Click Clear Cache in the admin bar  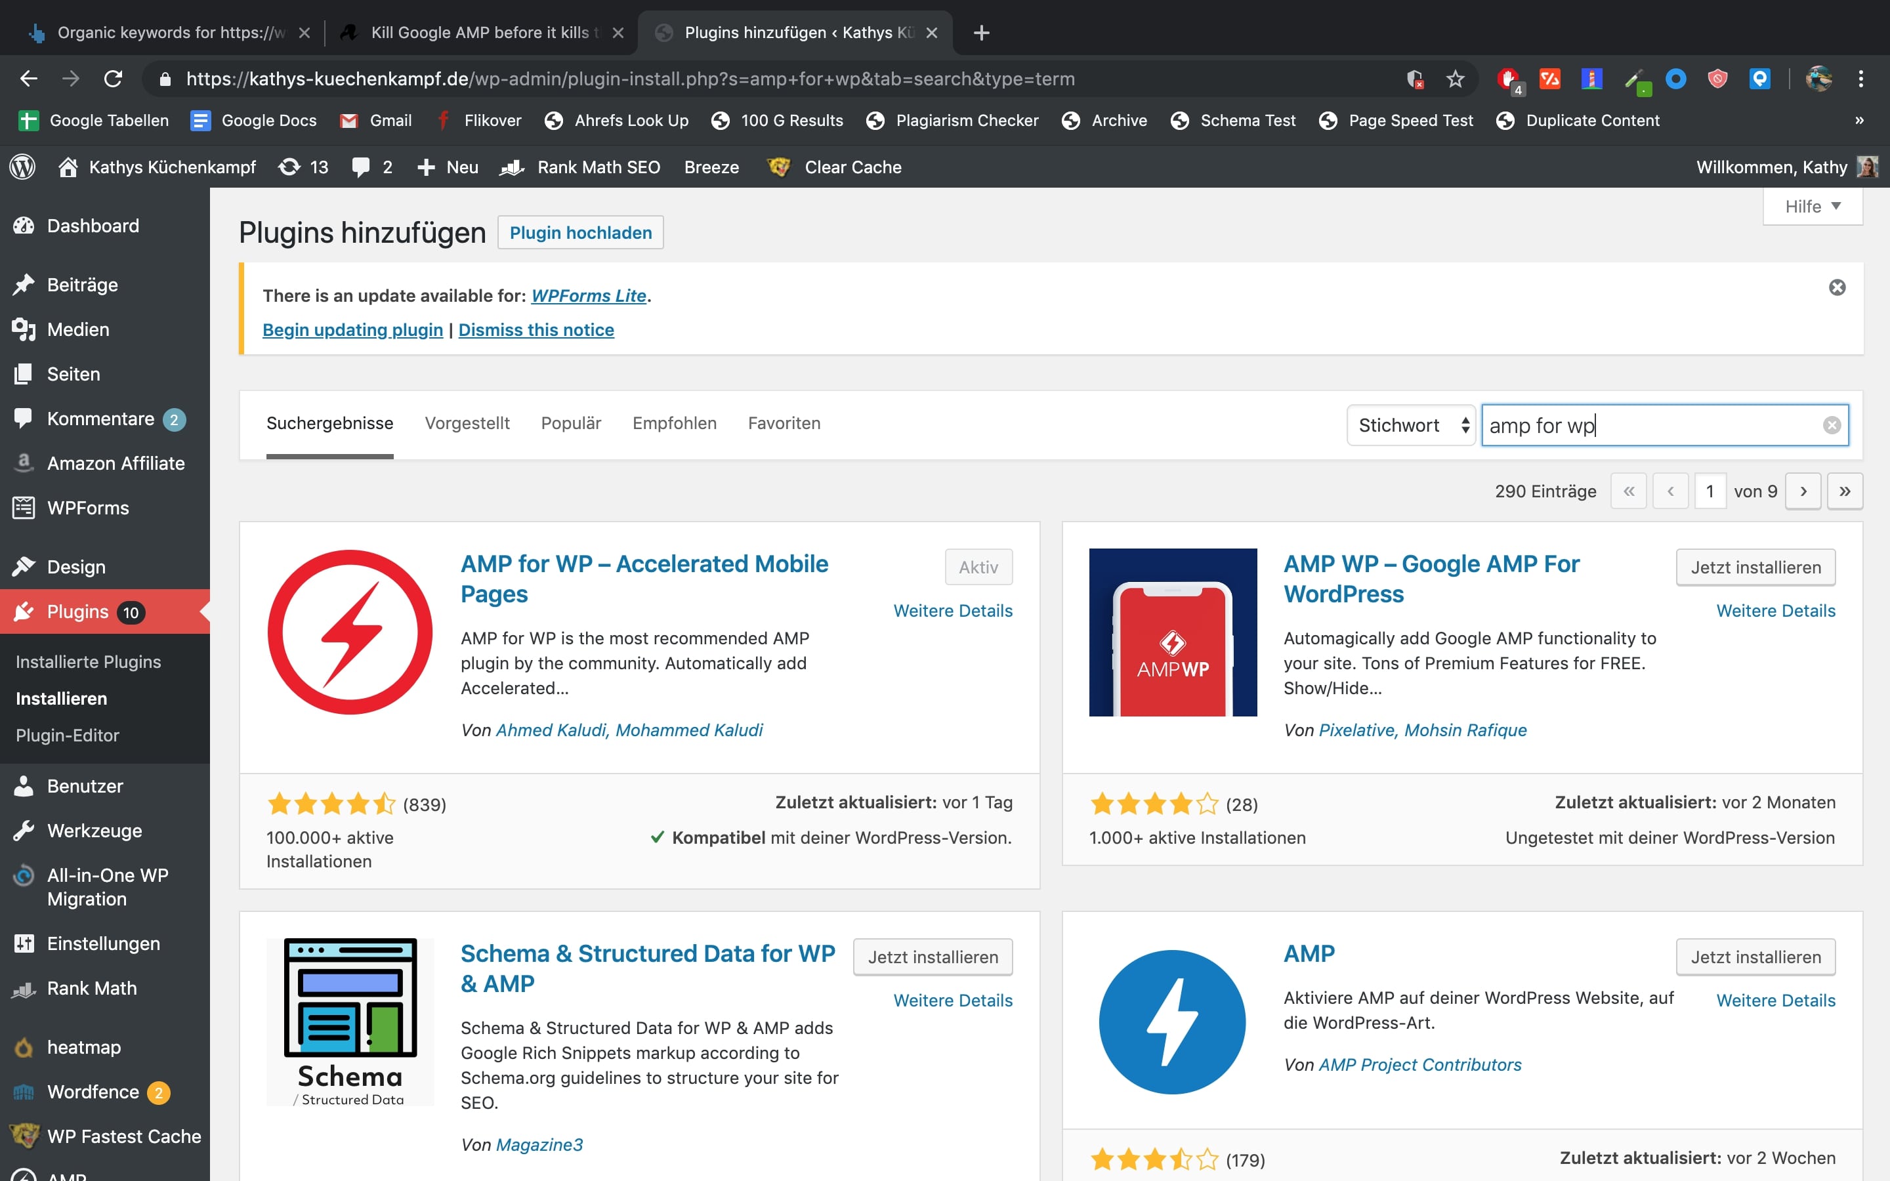click(x=835, y=167)
